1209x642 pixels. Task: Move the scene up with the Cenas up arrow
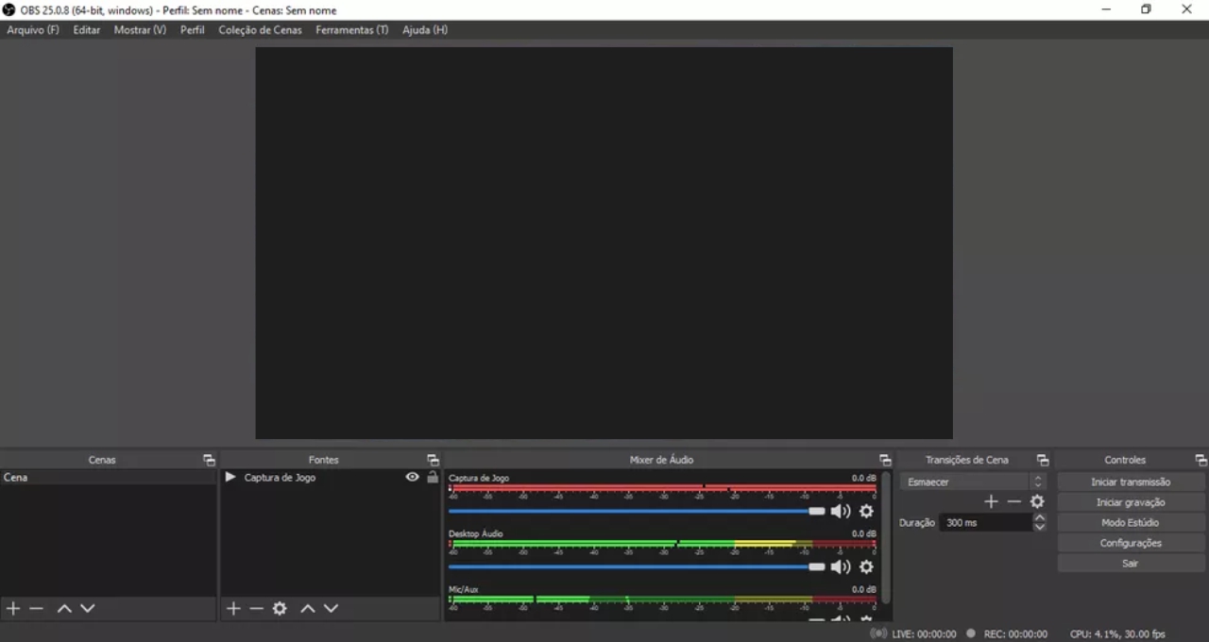pyautogui.click(x=64, y=608)
